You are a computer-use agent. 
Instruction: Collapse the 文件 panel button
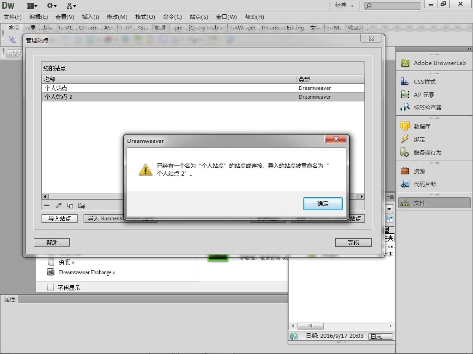tap(434, 203)
